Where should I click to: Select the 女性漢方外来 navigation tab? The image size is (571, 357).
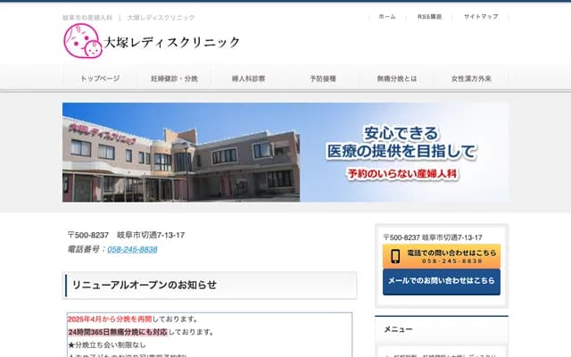[x=471, y=79]
